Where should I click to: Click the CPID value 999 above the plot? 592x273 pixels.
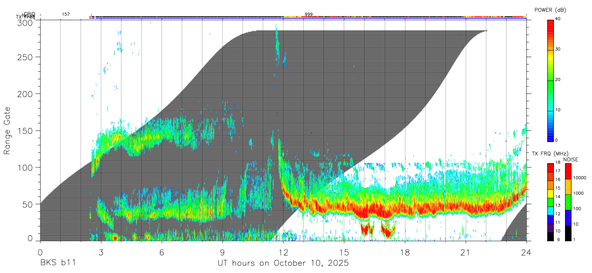tap(309, 14)
